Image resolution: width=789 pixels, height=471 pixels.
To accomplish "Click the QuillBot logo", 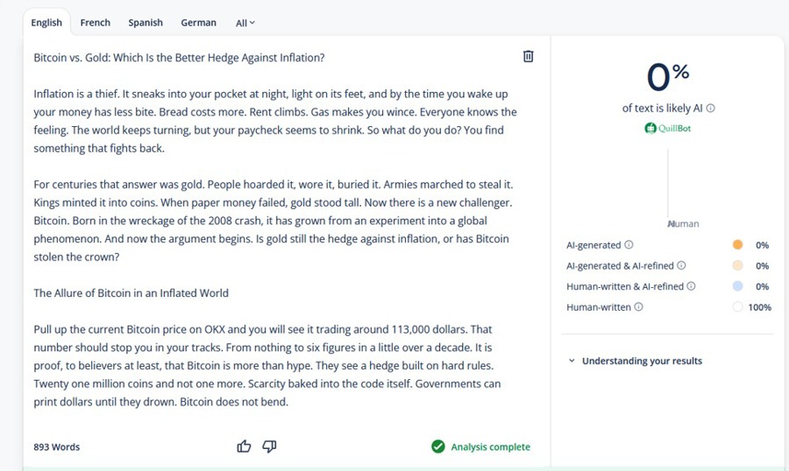I will coord(668,128).
